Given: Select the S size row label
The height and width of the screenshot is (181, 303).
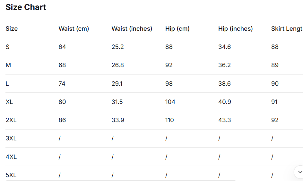Looking at the screenshot, I should (8, 47).
